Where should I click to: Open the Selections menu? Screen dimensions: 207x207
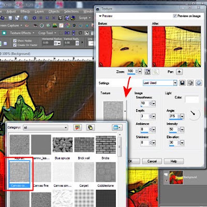point(71,11)
